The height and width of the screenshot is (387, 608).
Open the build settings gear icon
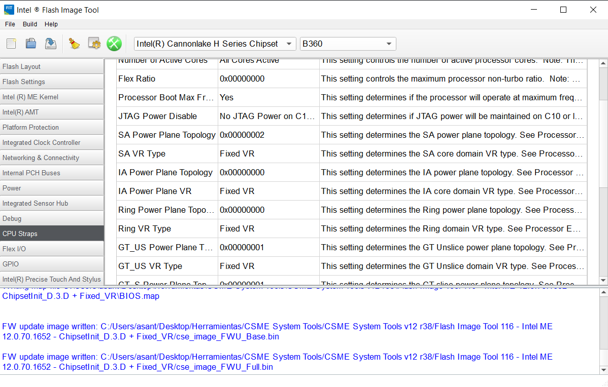coord(94,44)
